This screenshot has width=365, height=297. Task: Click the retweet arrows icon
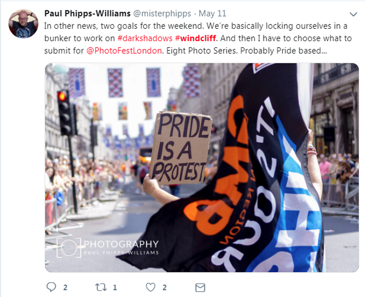click(101, 288)
